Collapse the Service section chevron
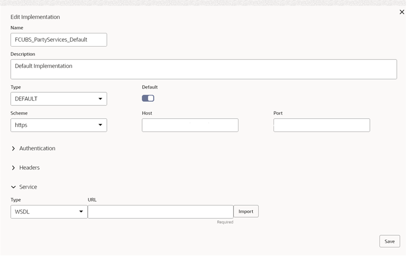Viewport: 407px width, 257px height. [13, 187]
